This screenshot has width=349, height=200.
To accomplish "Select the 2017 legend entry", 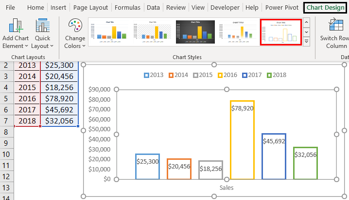I will pyautogui.click(x=252, y=75).
